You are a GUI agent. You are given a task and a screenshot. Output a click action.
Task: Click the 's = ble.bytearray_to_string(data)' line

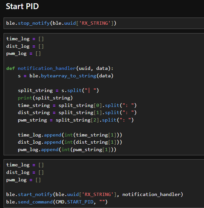[66, 76]
